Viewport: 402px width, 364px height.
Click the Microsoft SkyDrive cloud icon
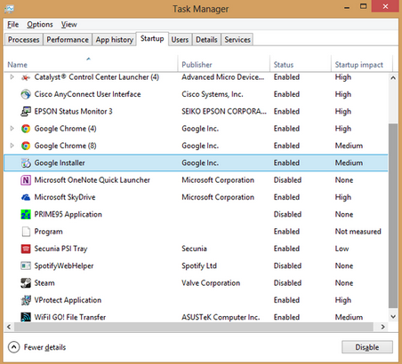click(26, 197)
